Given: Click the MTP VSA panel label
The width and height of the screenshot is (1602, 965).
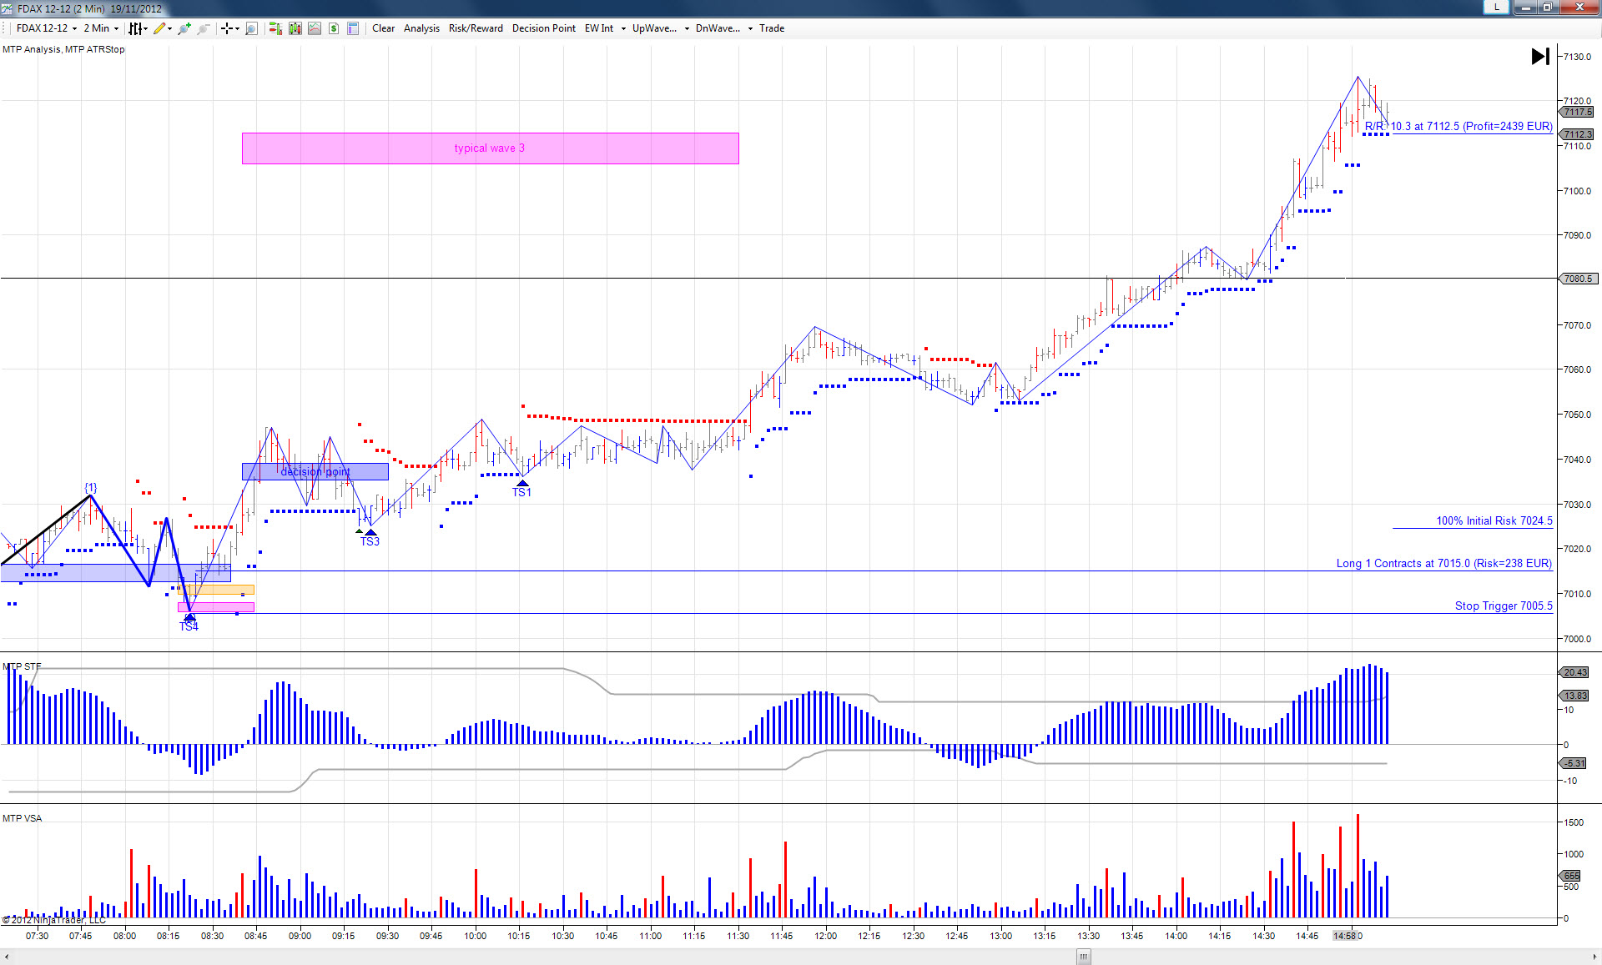Looking at the screenshot, I should point(22,818).
